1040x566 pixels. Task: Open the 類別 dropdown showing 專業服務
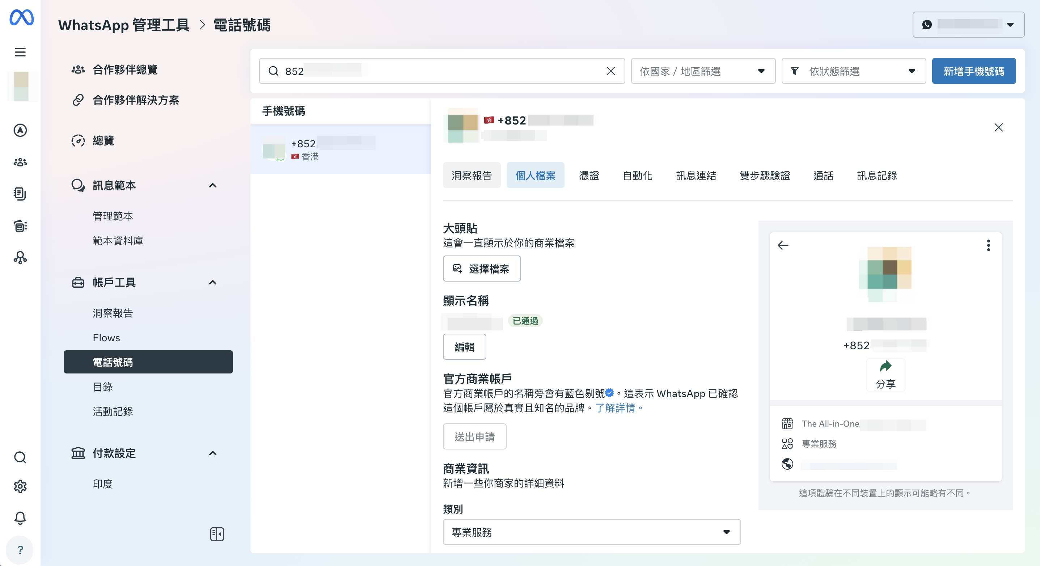pyautogui.click(x=591, y=532)
